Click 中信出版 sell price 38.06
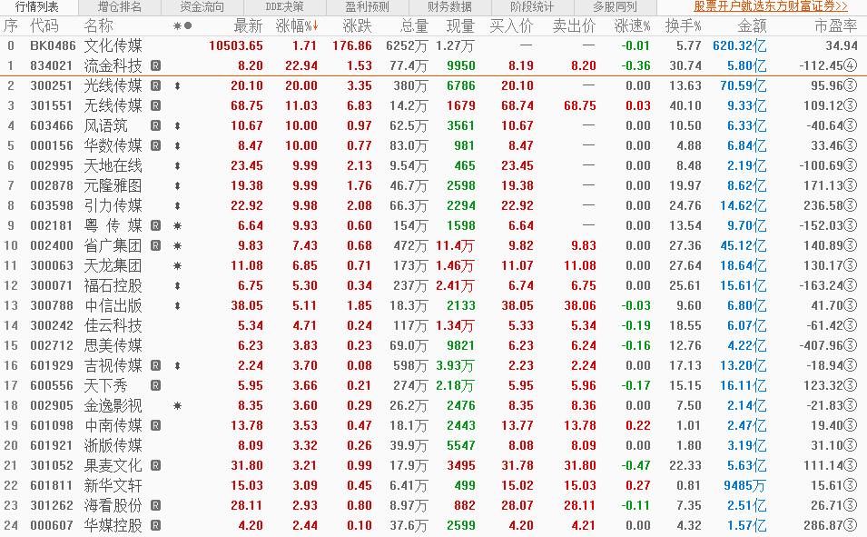Screen dimensions: 867x537 point(580,305)
